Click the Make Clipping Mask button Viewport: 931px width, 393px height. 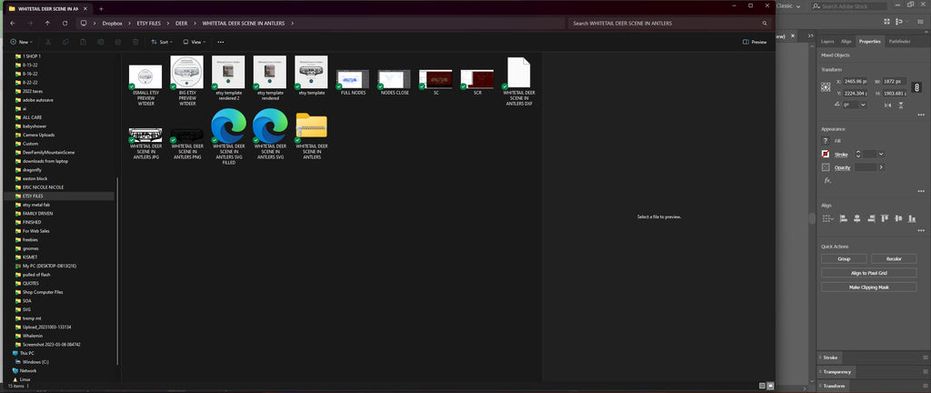click(868, 287)
